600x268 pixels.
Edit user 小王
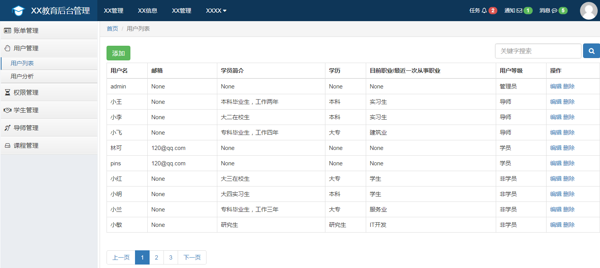556,102
